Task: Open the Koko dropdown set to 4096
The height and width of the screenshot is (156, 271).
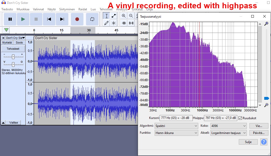Action: (228, 126)
